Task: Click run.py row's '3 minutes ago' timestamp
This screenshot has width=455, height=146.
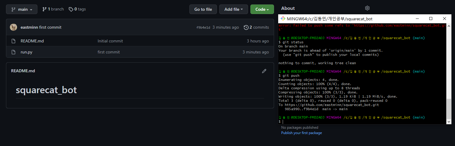Action: click(256, 52)
